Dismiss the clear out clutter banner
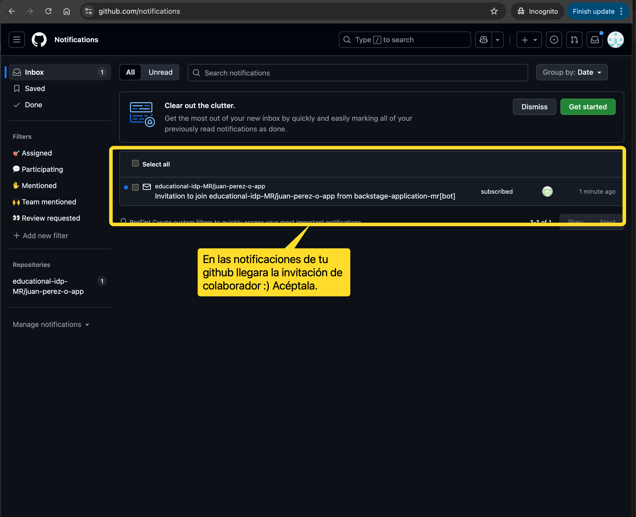The height and width of the screenshot is (517, 636). (534, 107)
